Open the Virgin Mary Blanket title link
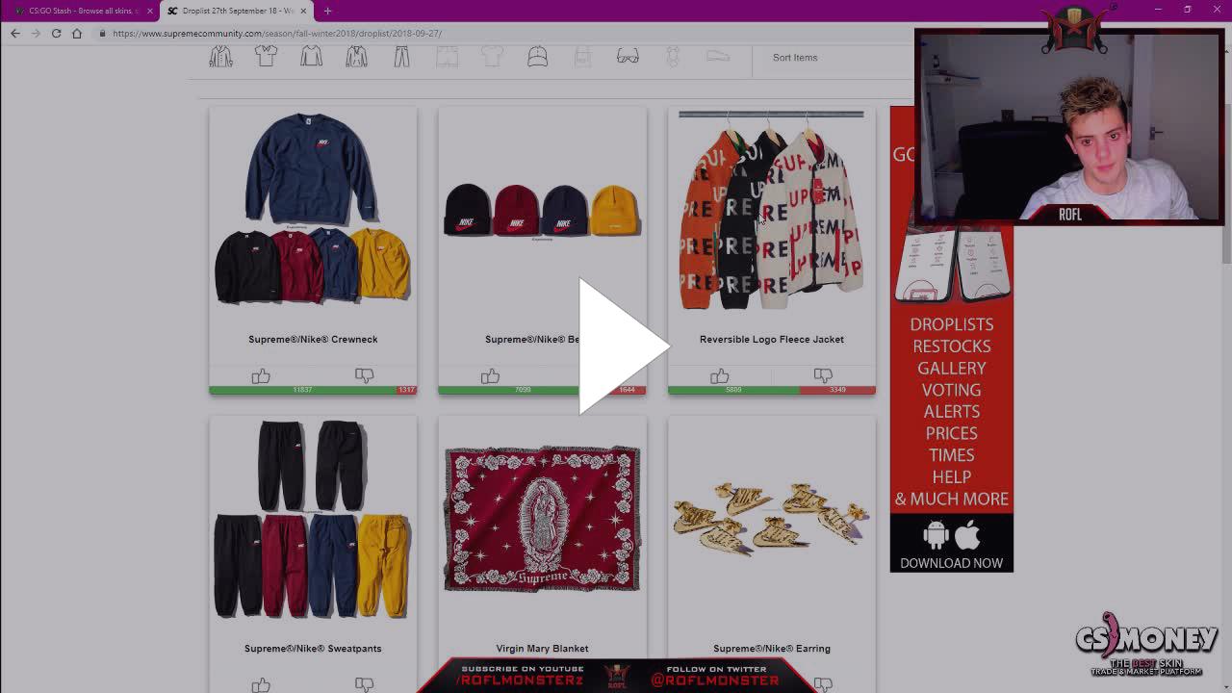 point(542,648)
